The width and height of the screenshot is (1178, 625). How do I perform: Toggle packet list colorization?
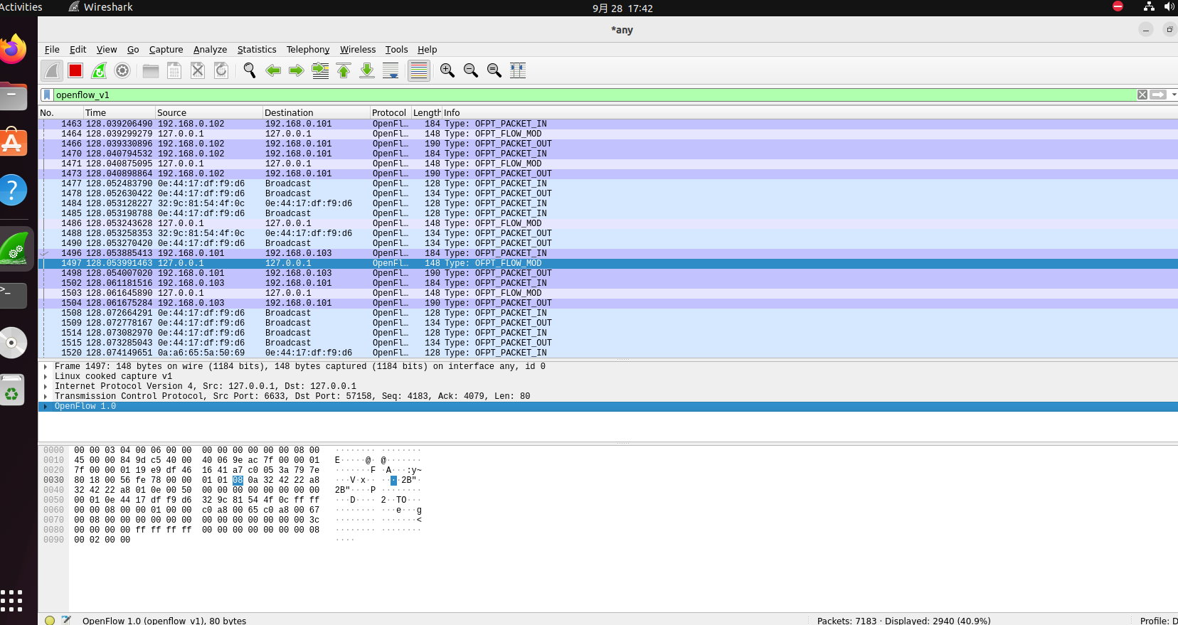pos(419,70)
